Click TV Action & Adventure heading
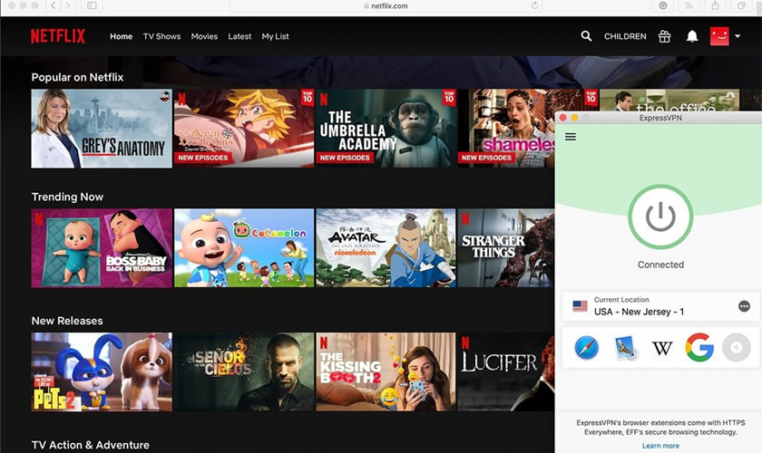 (91, 445)
